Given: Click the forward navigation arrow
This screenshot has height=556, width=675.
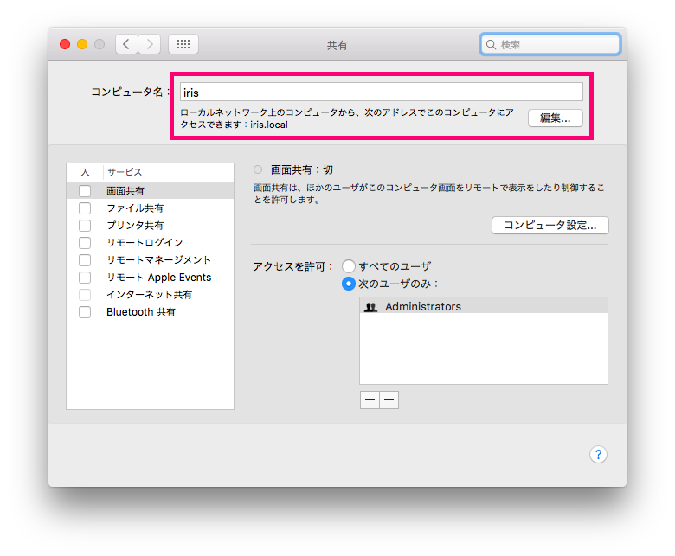Looking at the screenshot, I should [x=150, y=44].
